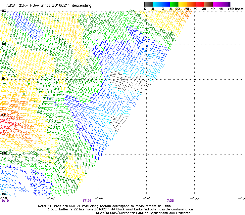Image resolution: width=245 pixels, height=215 pixels.
Task: Click the purple time stamp 17:39
Action: (87, 201)
